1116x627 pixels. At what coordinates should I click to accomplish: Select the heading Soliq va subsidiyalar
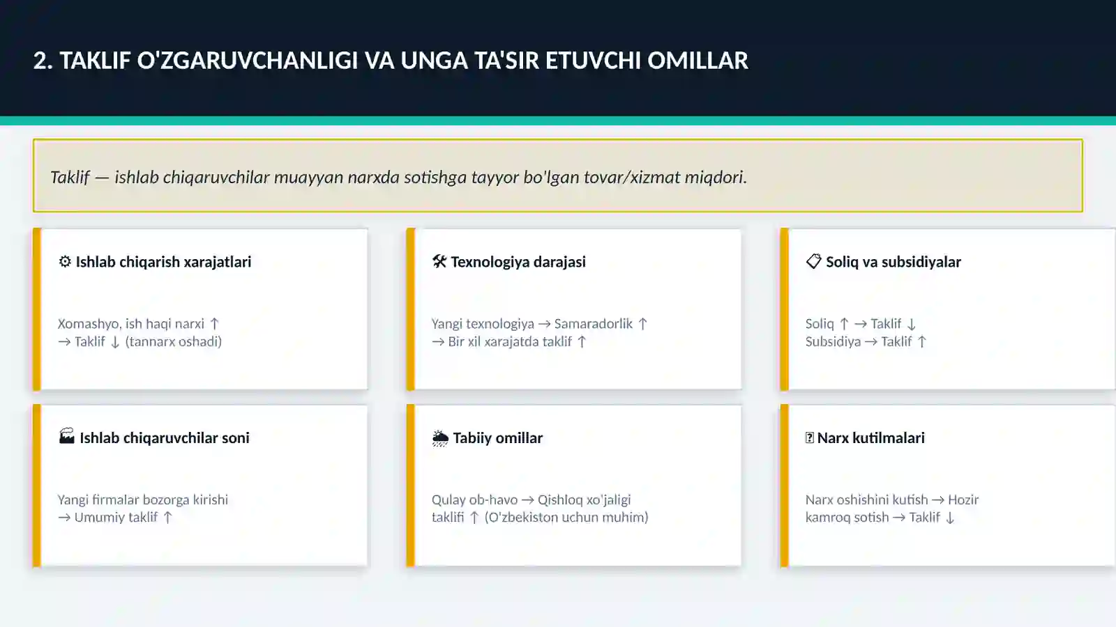pos(893,262)
